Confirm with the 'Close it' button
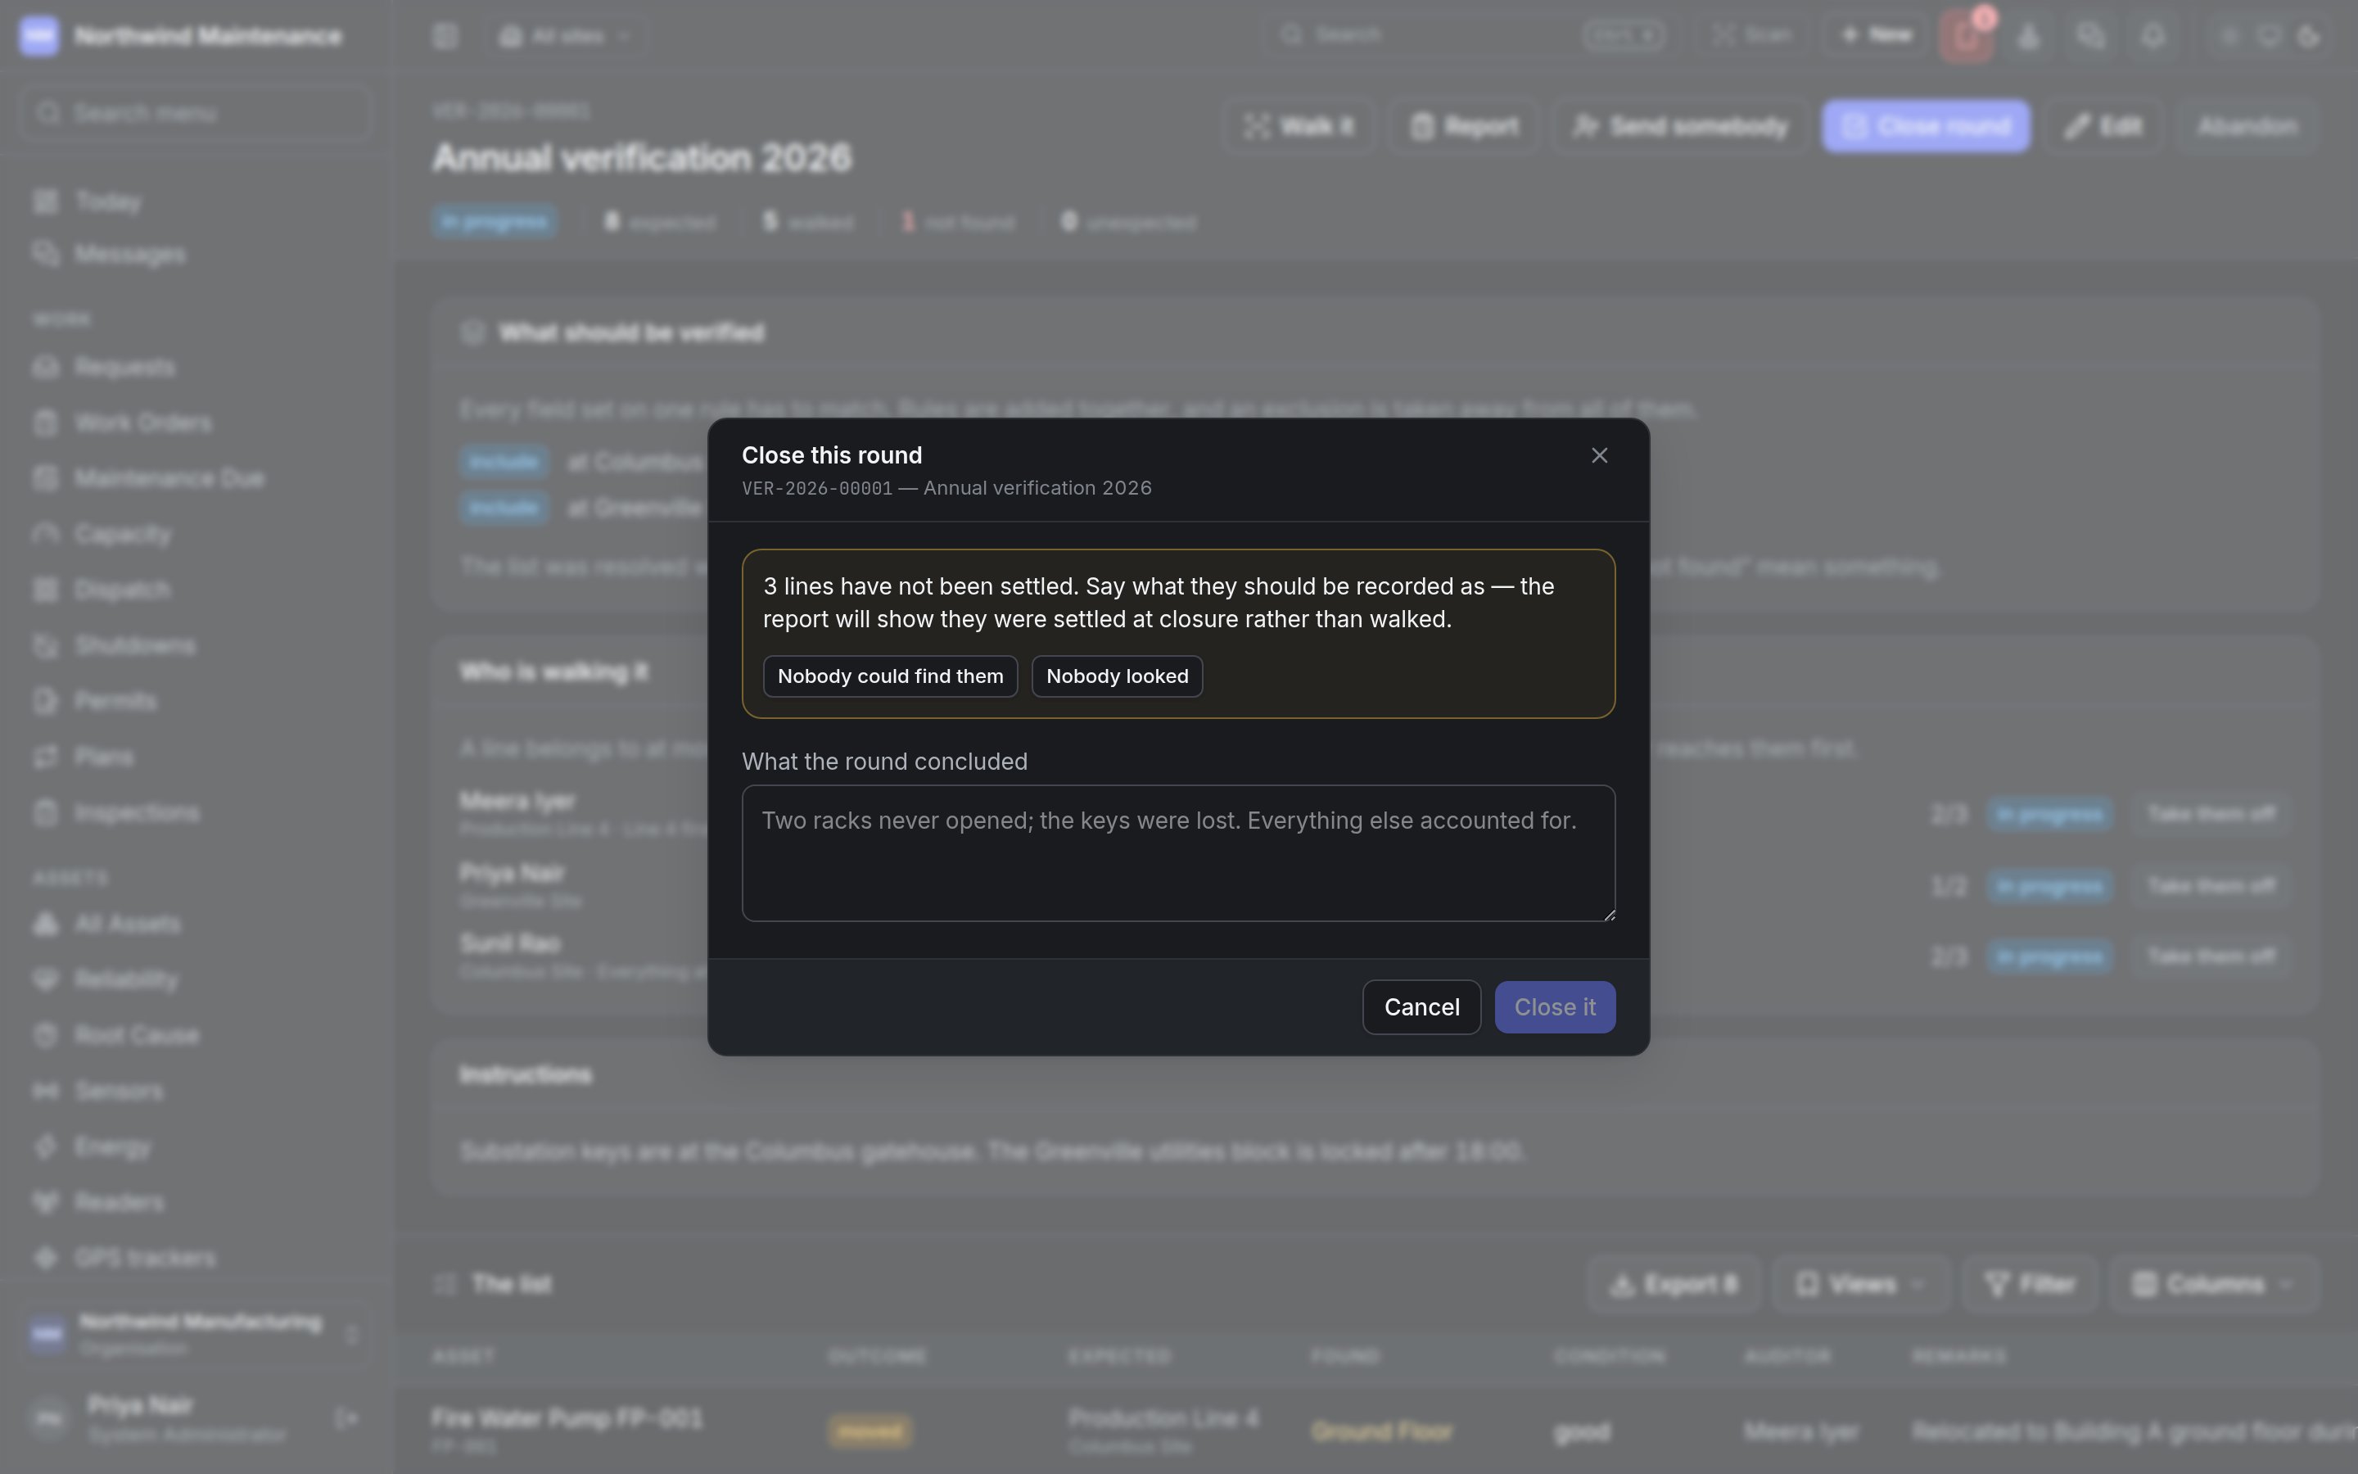 (x=1555, y=1007)
